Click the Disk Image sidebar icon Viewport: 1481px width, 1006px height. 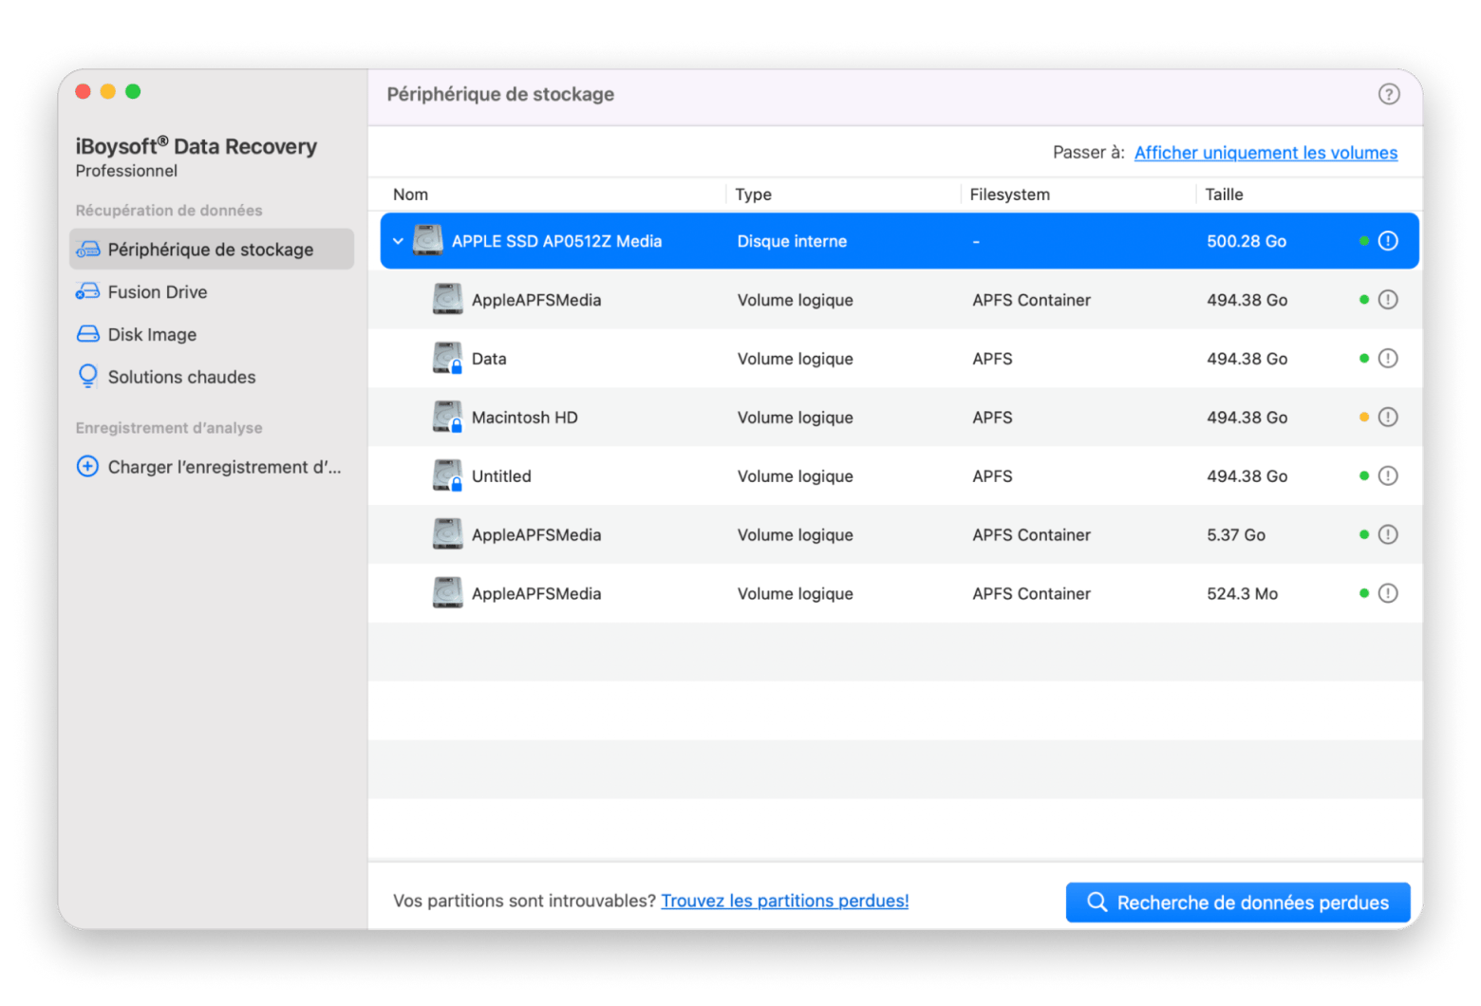(87, 334)
